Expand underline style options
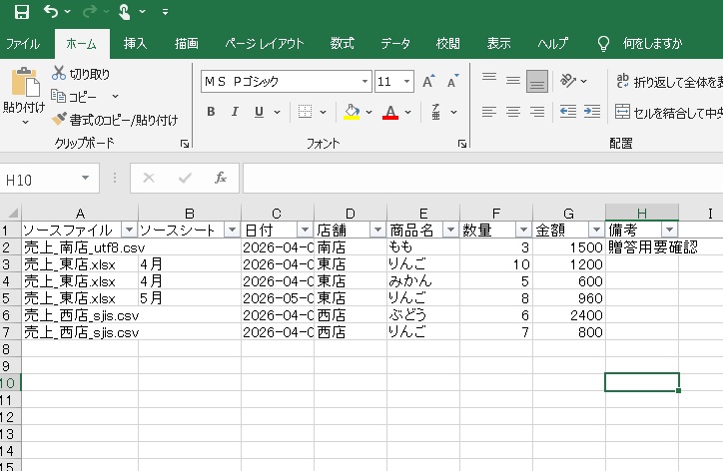Image resolution: width=723 pixels, height=471 pixels. pos(278,112)
